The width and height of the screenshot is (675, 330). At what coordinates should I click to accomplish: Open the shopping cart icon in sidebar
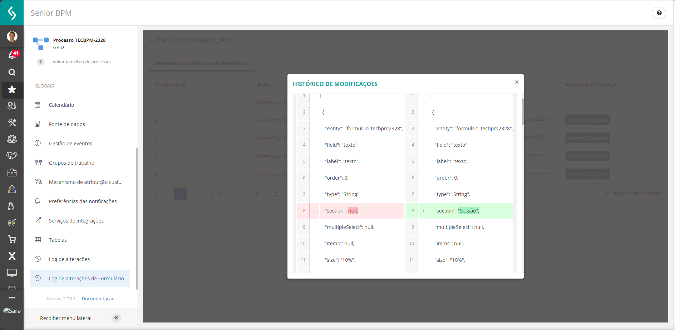[x=12, y=239]
